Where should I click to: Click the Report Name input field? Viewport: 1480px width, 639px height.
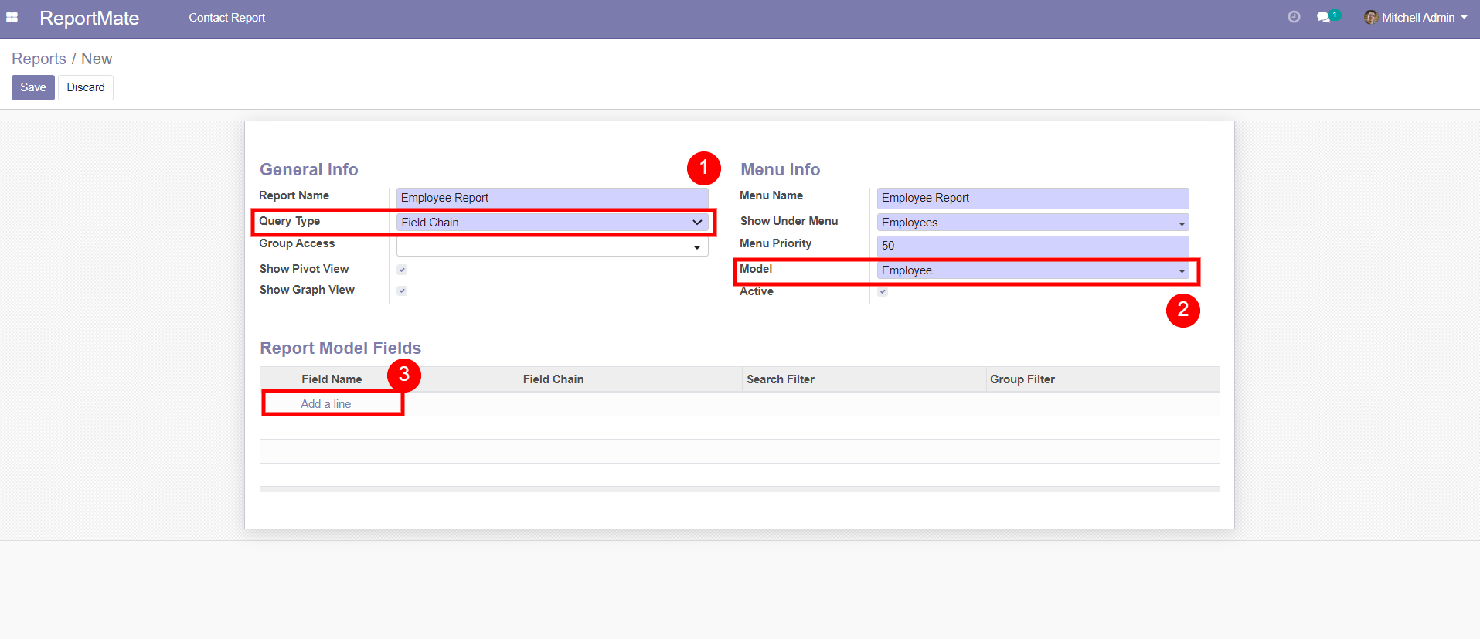coord(552,198)
